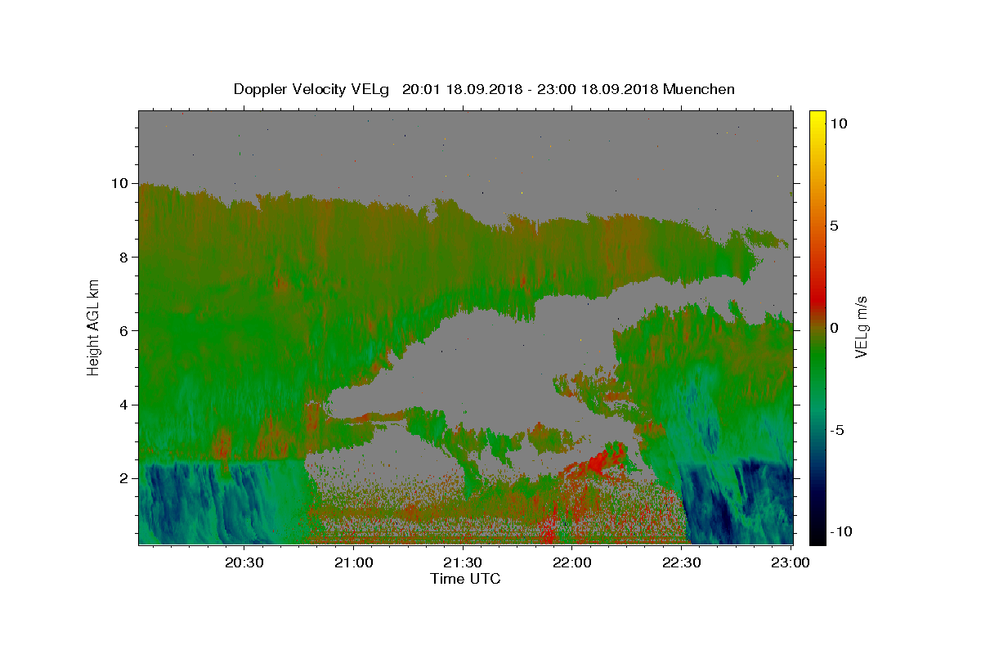This screenshot has height=654, width=981.
Task: Click the dark blue rain region after 22:30
Action: [740, 503]
